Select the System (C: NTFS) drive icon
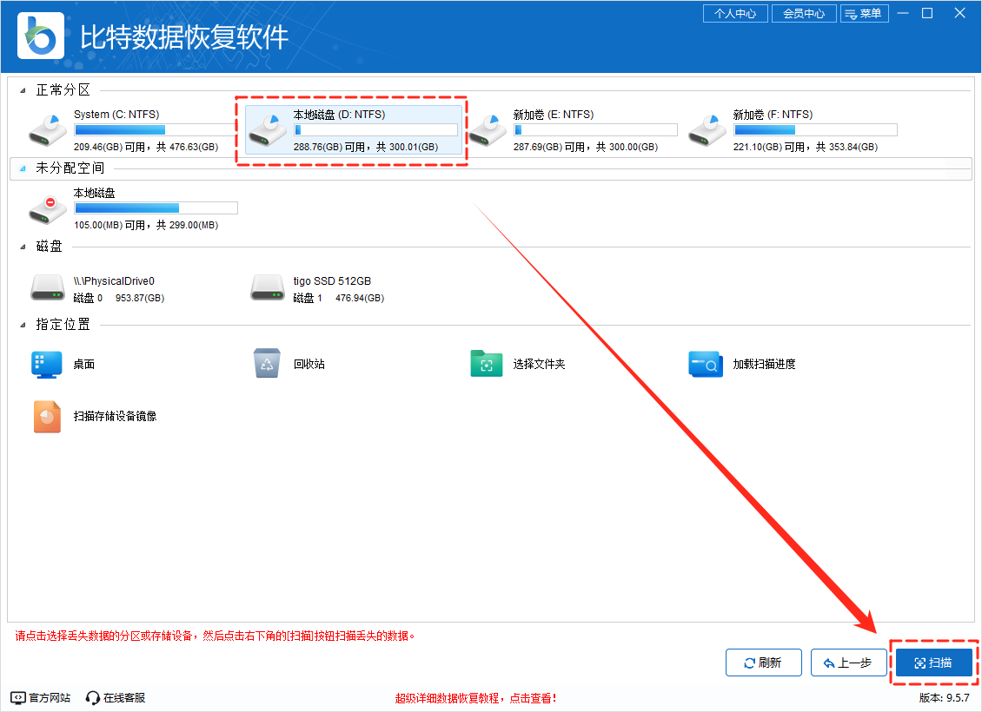 [47, 129]
